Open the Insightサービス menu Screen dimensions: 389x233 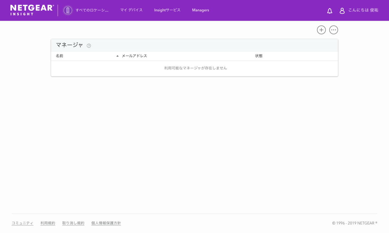167,10
